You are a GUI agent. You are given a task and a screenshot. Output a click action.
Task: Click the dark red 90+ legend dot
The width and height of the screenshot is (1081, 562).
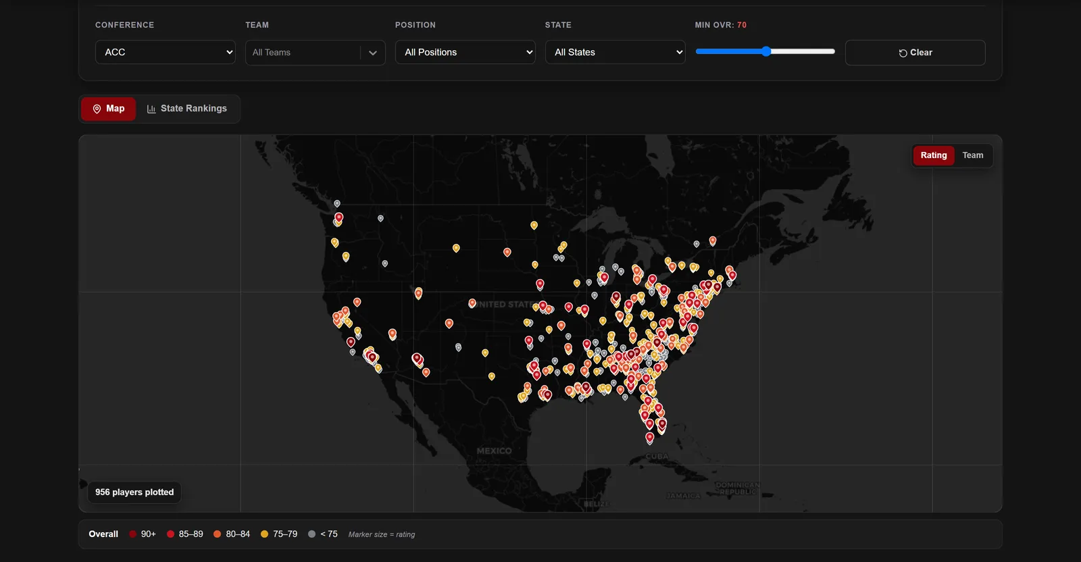pyautogui.click(x=133, y=534)
